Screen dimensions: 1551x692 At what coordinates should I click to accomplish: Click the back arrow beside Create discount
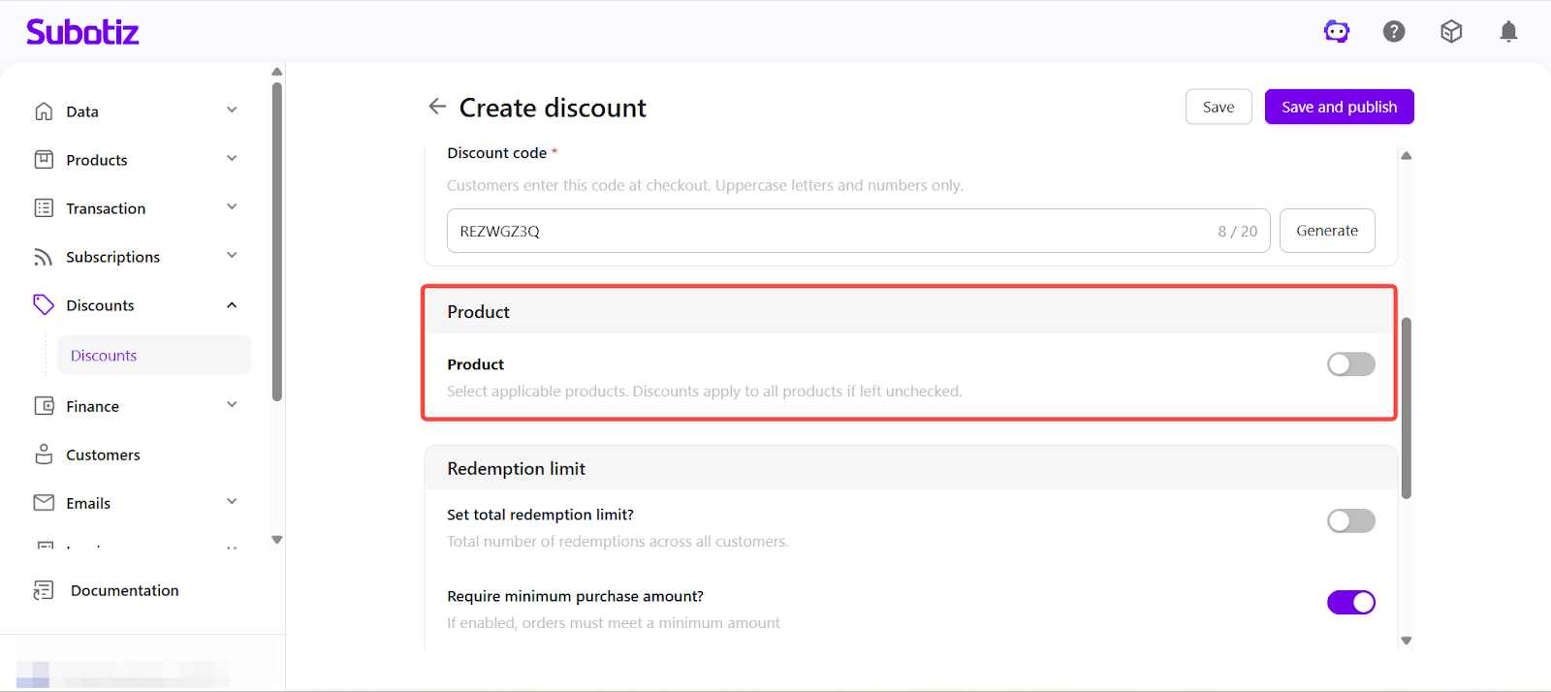pos(437,107)
